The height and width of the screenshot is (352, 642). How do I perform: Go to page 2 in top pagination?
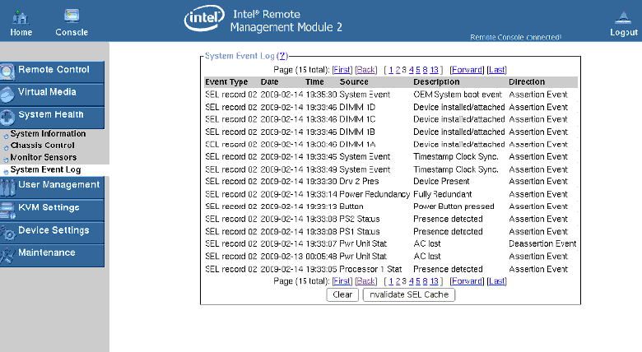tap(398, 70)
